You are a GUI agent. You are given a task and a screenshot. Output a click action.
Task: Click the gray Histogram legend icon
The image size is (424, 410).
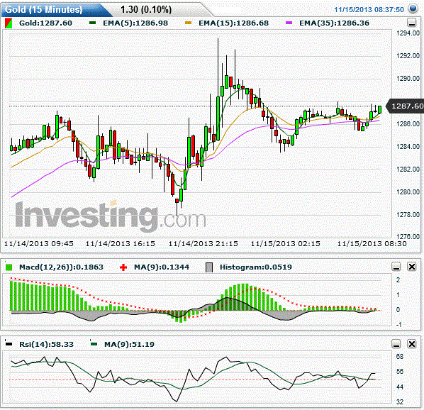209,267
